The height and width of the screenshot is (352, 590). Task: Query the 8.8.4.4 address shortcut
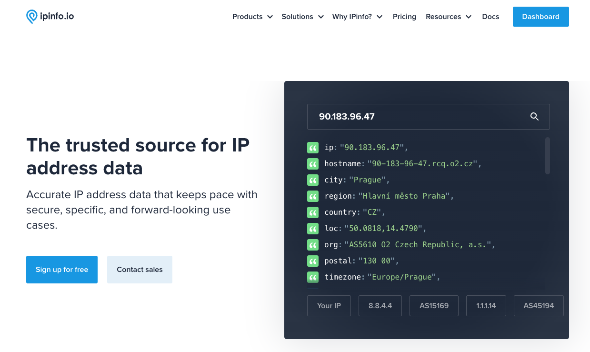[380, 305]
